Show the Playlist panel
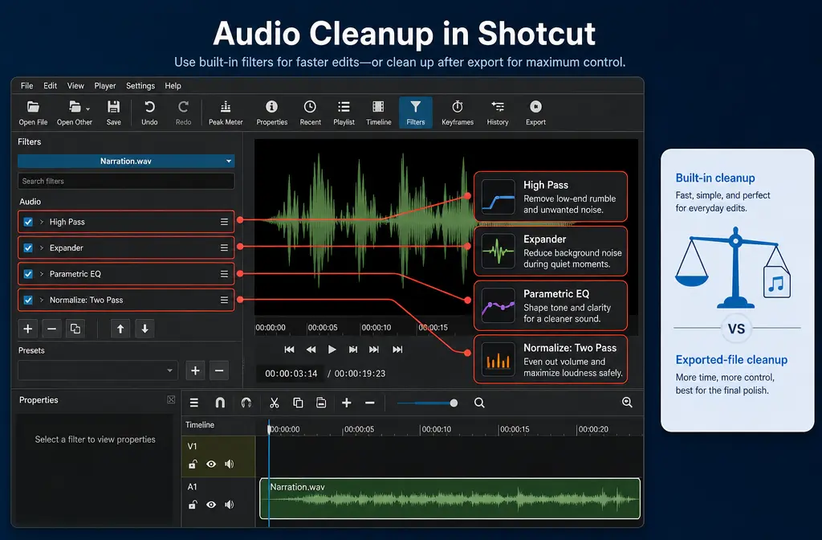 click(344, 112)
